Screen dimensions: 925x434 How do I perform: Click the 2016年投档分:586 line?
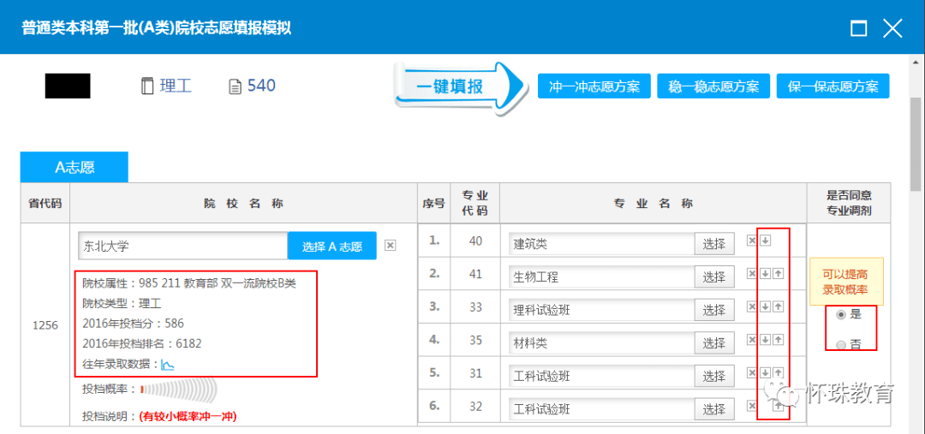(x=133, y=323)
